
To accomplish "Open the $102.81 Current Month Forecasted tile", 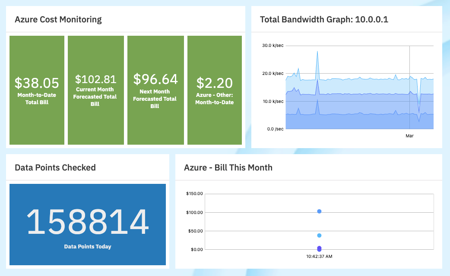I will point(95,90).
